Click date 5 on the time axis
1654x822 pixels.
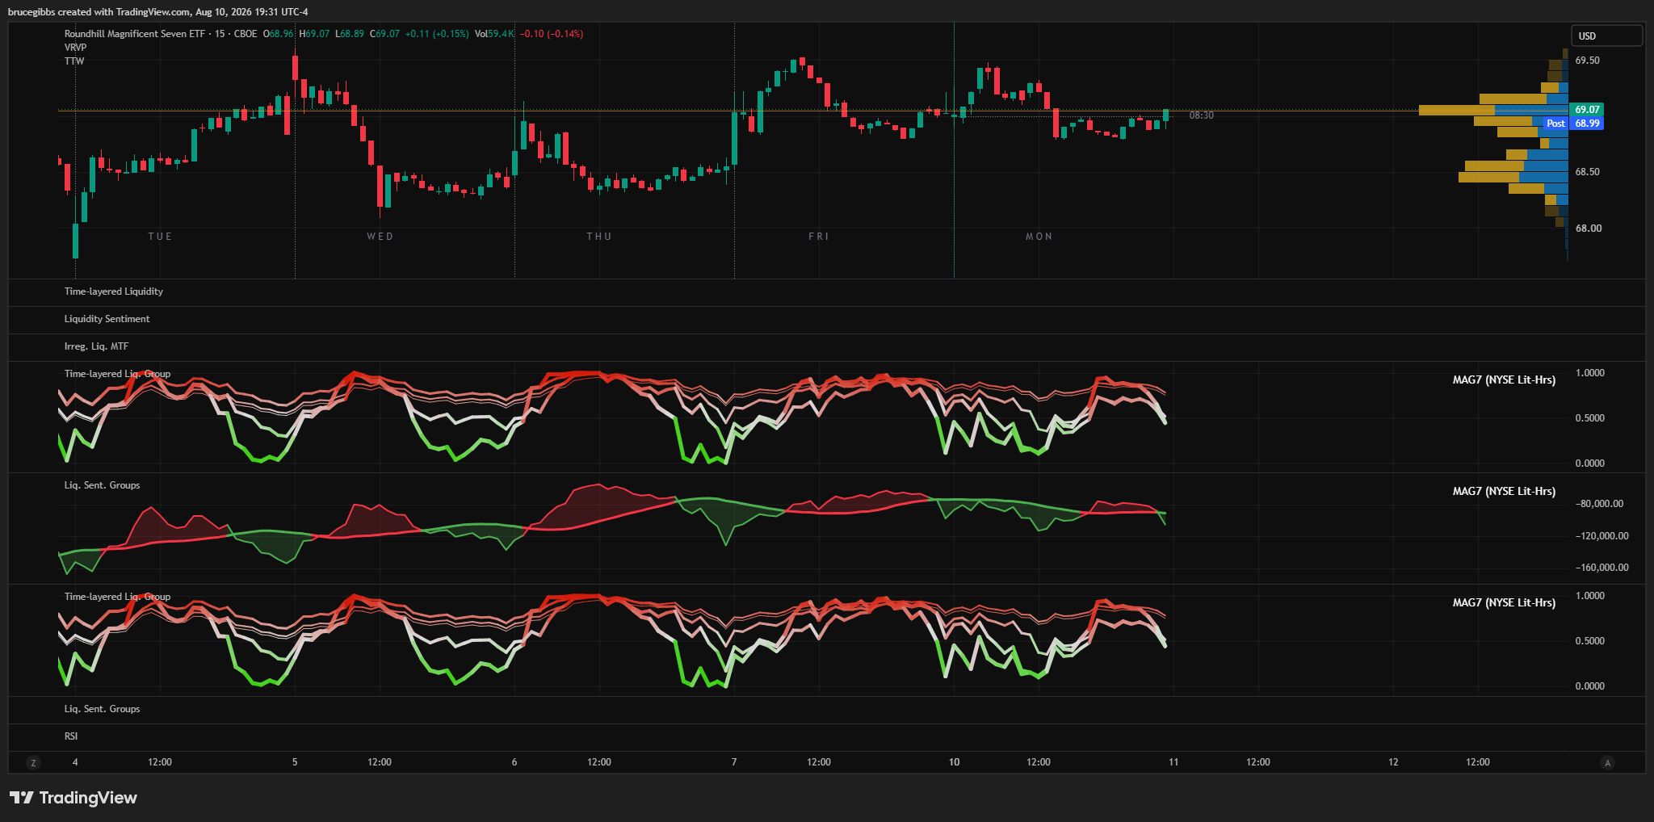pos(295,762)
